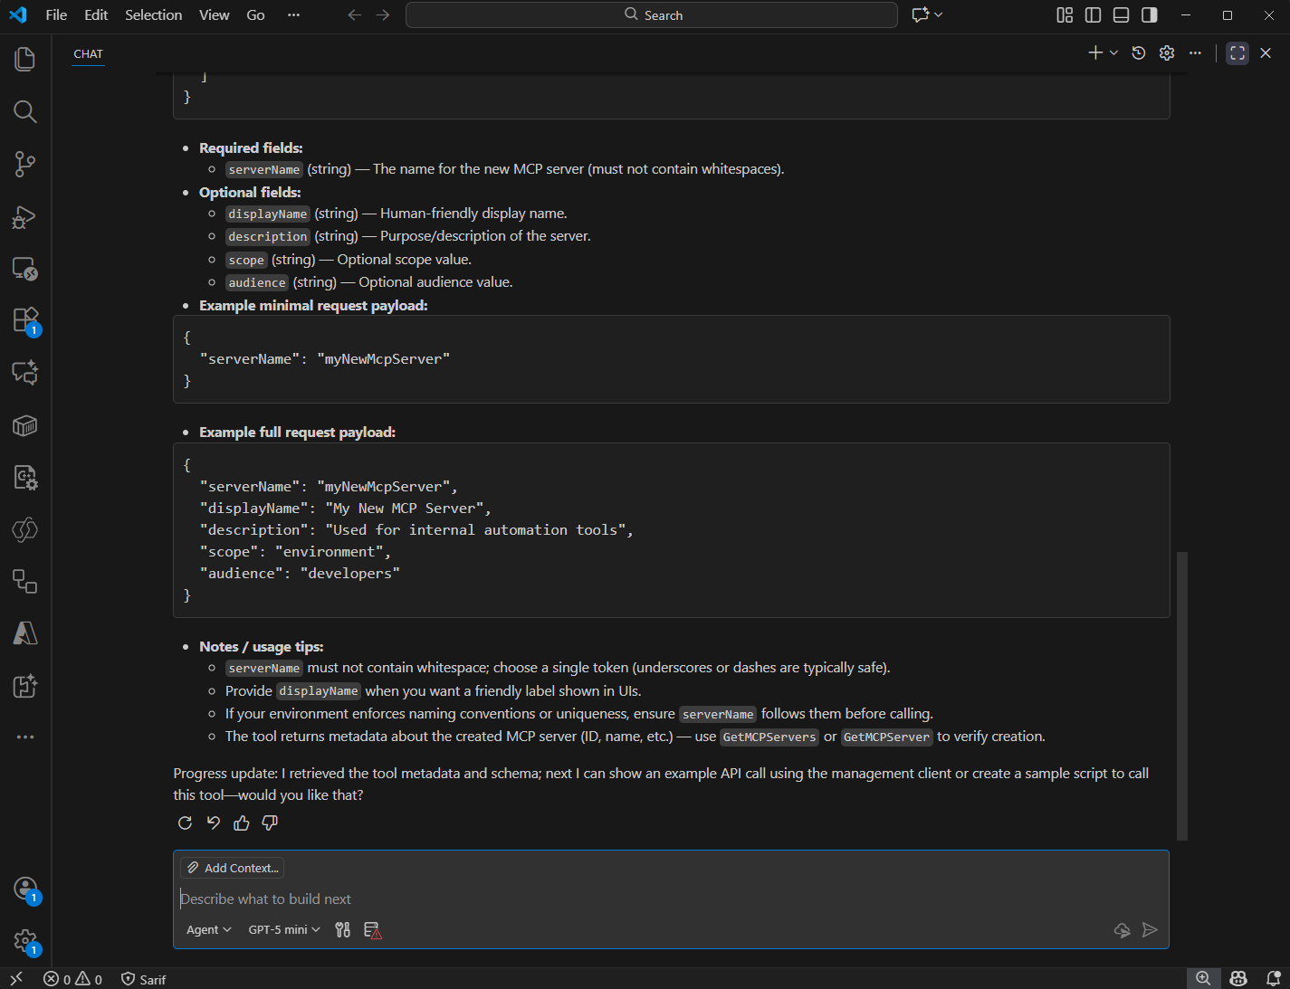Click the Add Context button
The image size is (1290, 989).
(233, 868)
